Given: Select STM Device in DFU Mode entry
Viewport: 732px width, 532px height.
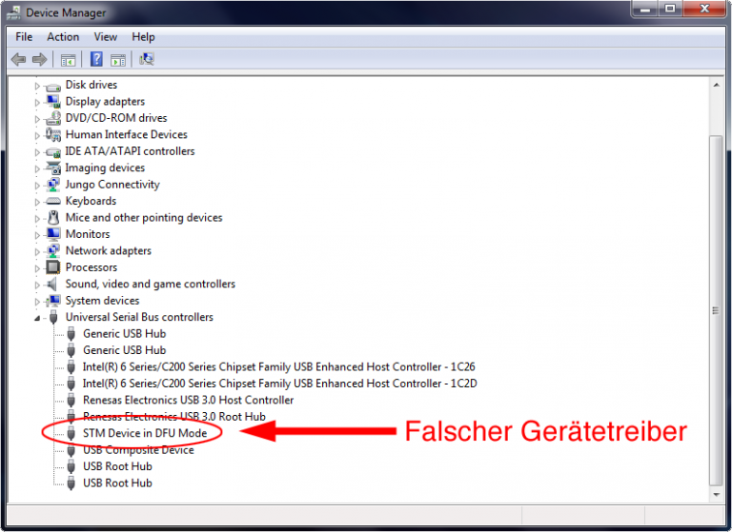Looking at the screenshot, I should pos(145,433).
